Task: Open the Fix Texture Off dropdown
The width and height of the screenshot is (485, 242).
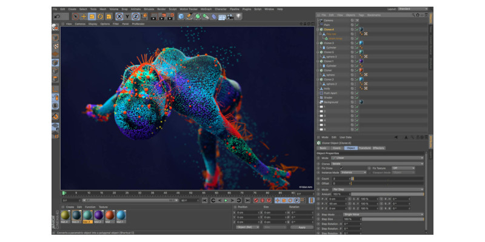Action: pos(403,168)
